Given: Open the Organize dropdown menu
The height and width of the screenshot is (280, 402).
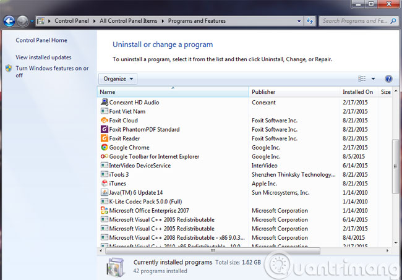Looking at the screenshot, I should [x=118, y=79].
